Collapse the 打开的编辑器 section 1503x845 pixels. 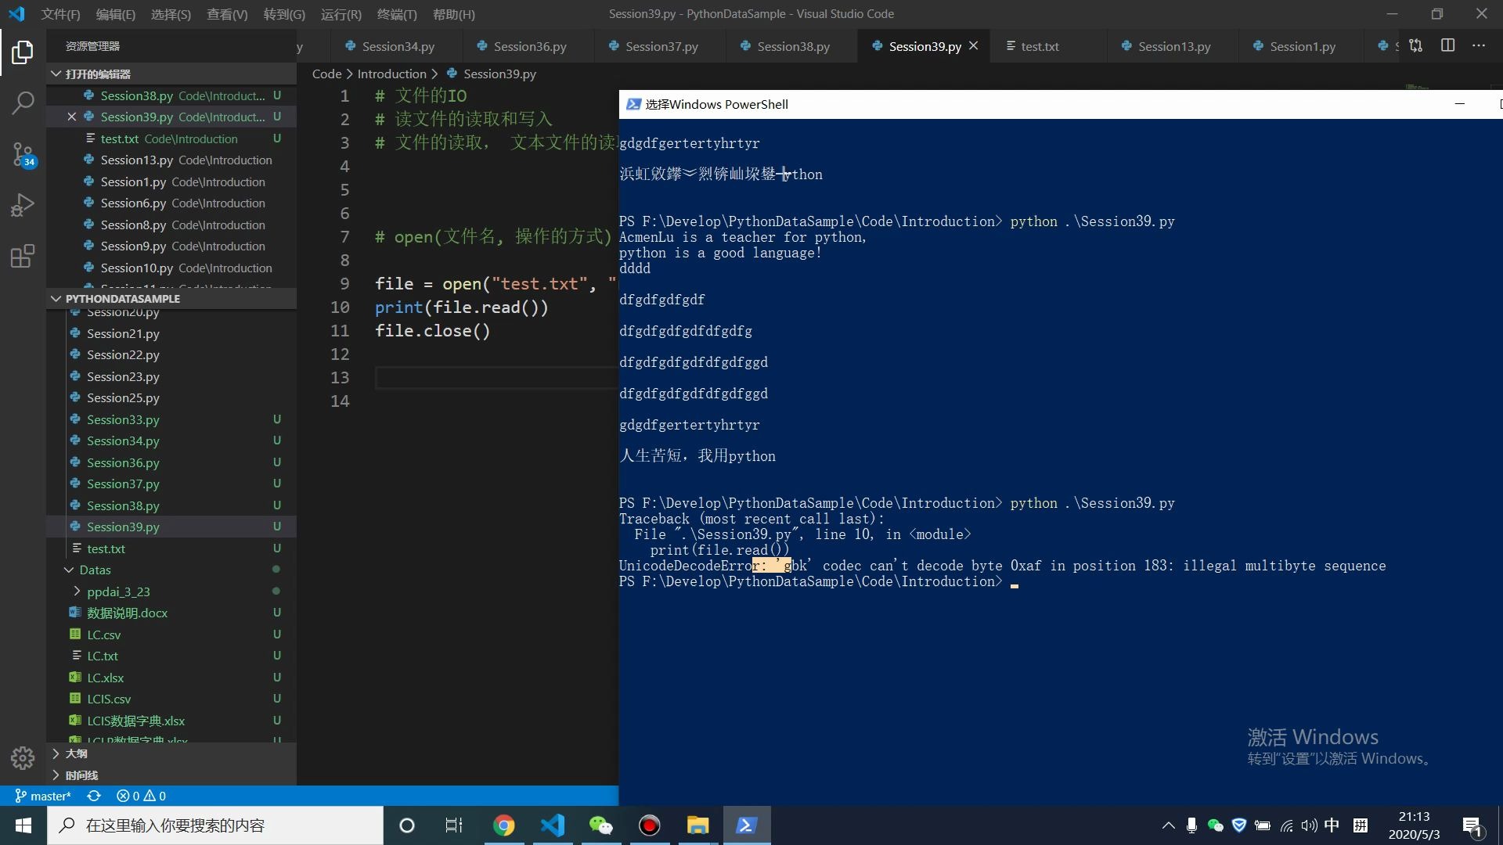tap(56, 74)
